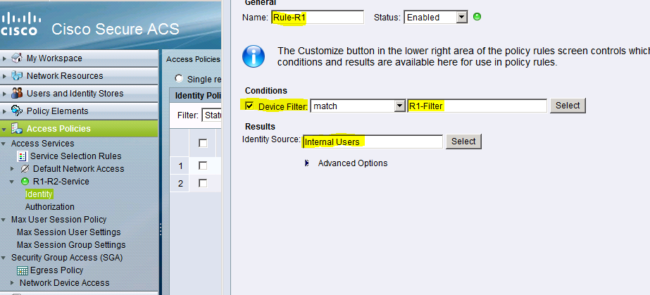The height and width of the screenshot is (295, 650).
Task: Tick the checkbox in rule row 1
Action: [203, 165]
